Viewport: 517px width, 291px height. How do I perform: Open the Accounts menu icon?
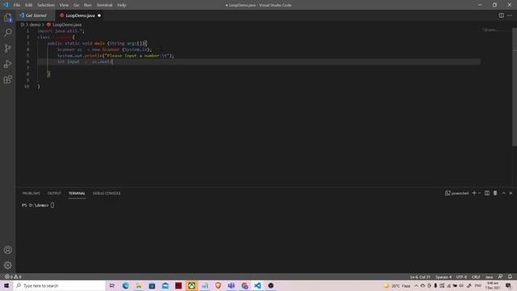point(7,250)
